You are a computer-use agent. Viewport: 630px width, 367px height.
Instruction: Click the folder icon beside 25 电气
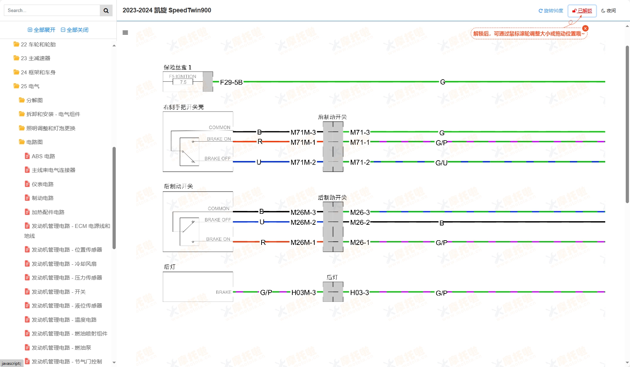16,86
